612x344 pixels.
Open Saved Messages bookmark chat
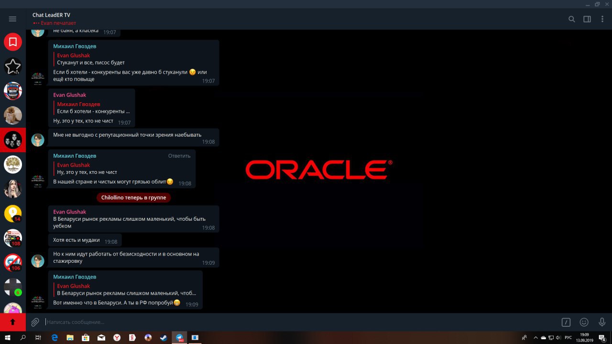click(x=13, y=42)
